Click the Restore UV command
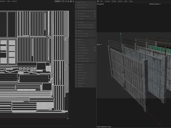The height and width of the screenshot is (128, 171). point(85,84)
